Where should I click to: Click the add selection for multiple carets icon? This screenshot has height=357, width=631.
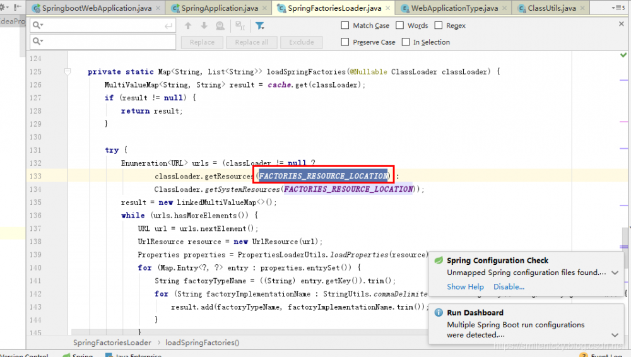[x=240, y=26]
